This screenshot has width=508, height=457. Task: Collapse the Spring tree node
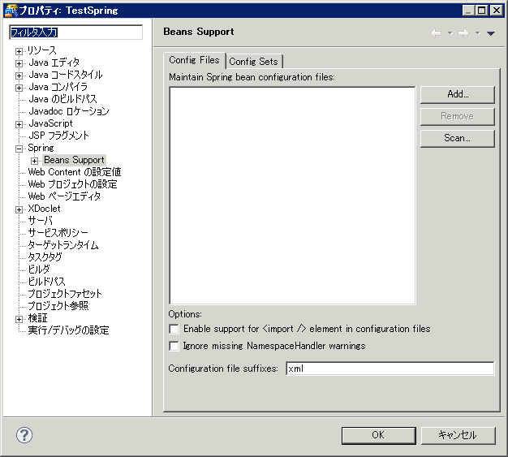19,149
